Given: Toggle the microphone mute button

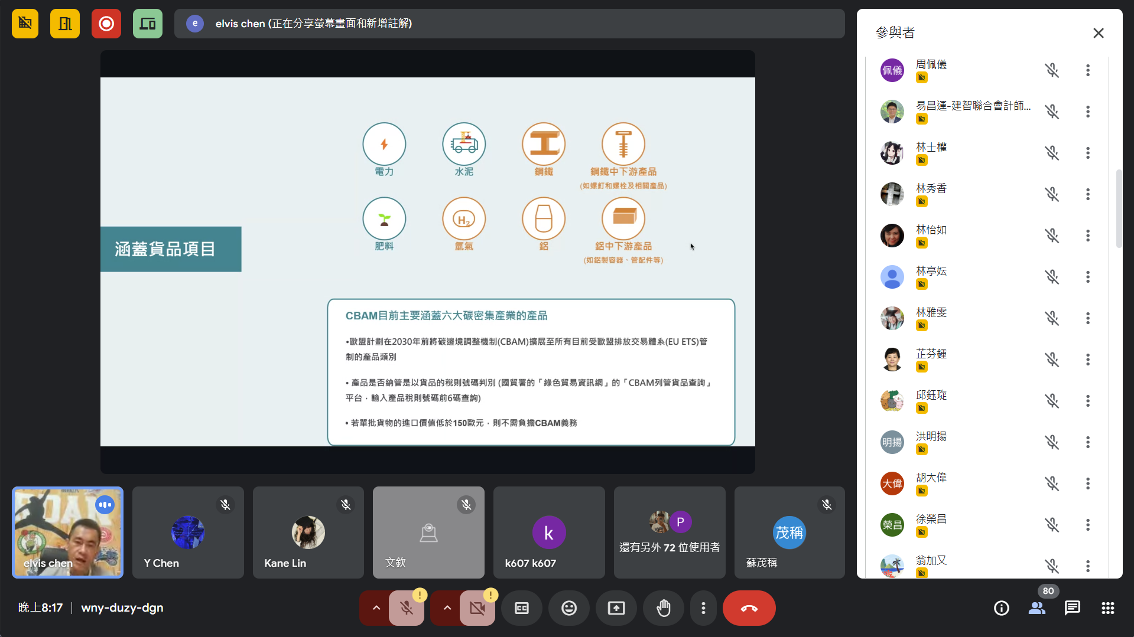Looking at the screenshot, I should [x=407, y=608].
